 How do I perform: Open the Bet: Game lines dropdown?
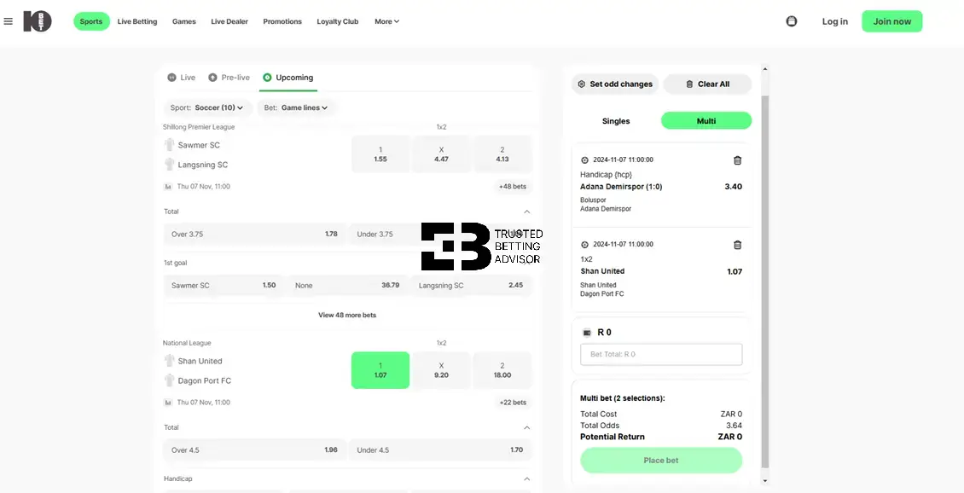click(296, 107)
